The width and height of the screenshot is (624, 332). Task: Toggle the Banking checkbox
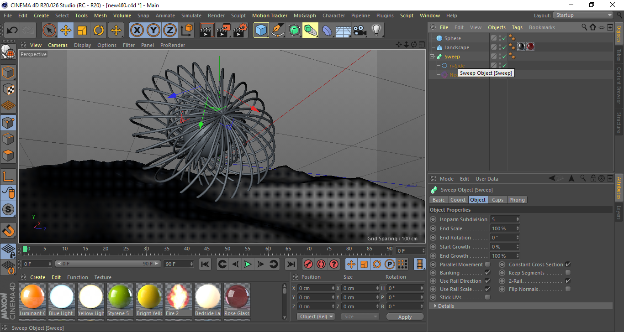(487, 273)
